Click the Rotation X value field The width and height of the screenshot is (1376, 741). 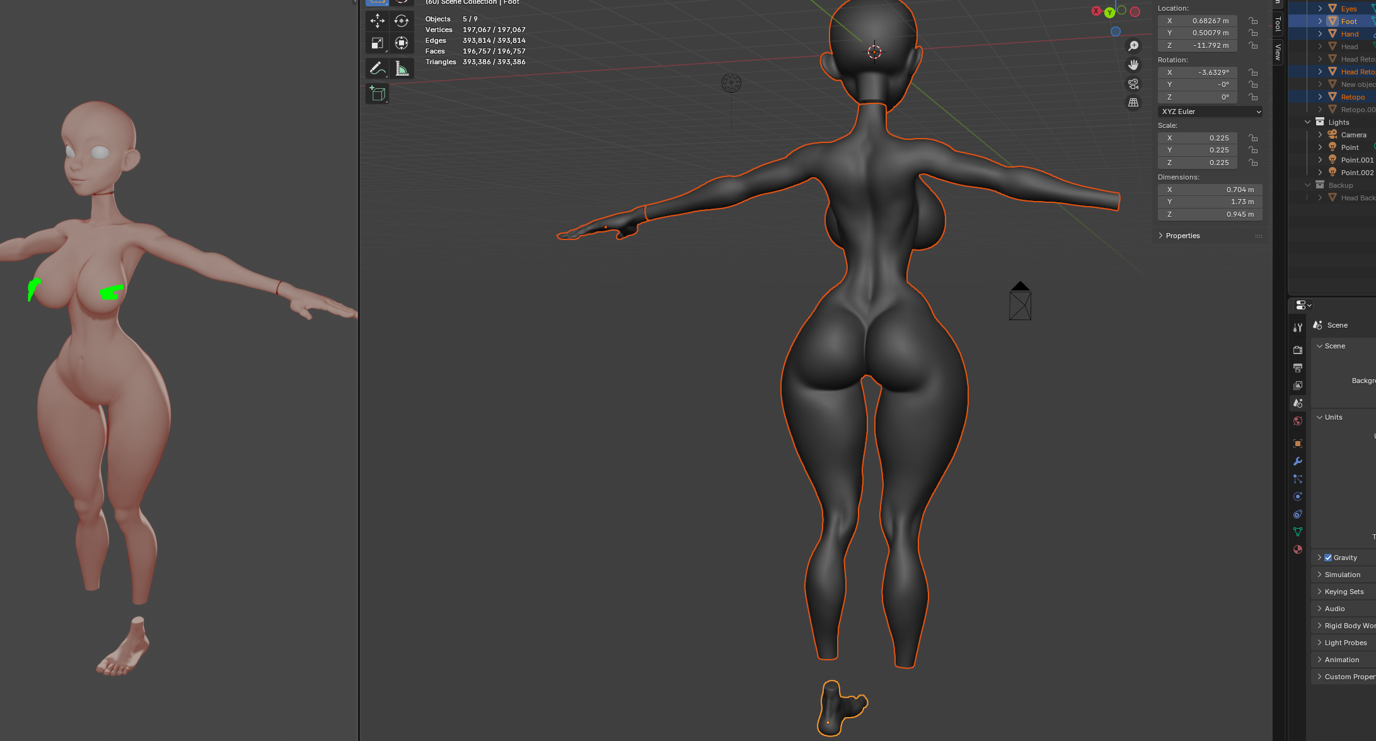1197,72
